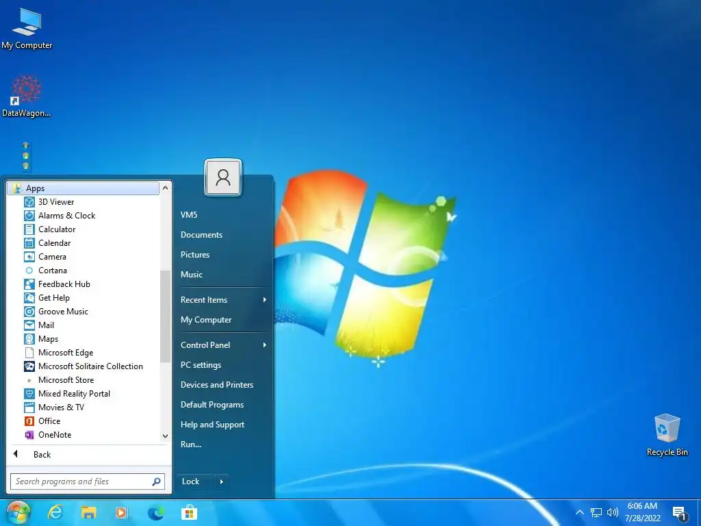Click the user account picture
701x526 pixels.
(223, 177)
